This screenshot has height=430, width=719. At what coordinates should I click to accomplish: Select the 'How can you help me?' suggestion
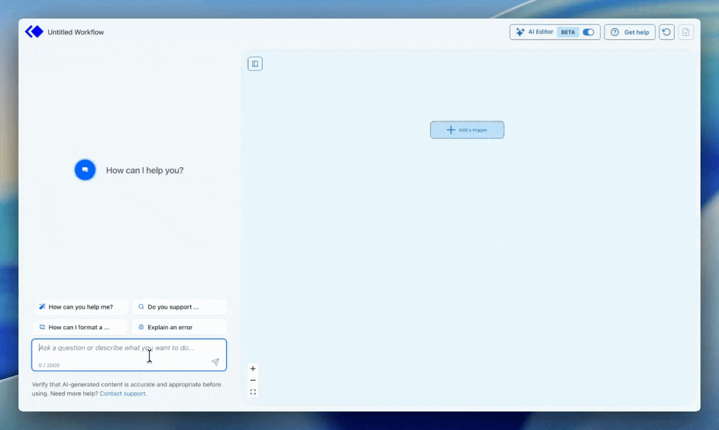point(81,306)
